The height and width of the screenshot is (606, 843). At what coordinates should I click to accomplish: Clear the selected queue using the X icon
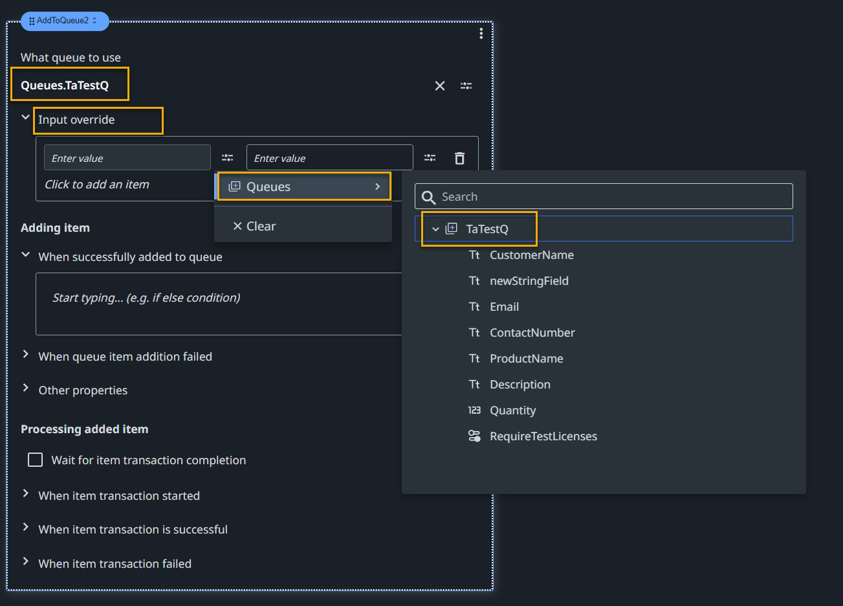440,85
